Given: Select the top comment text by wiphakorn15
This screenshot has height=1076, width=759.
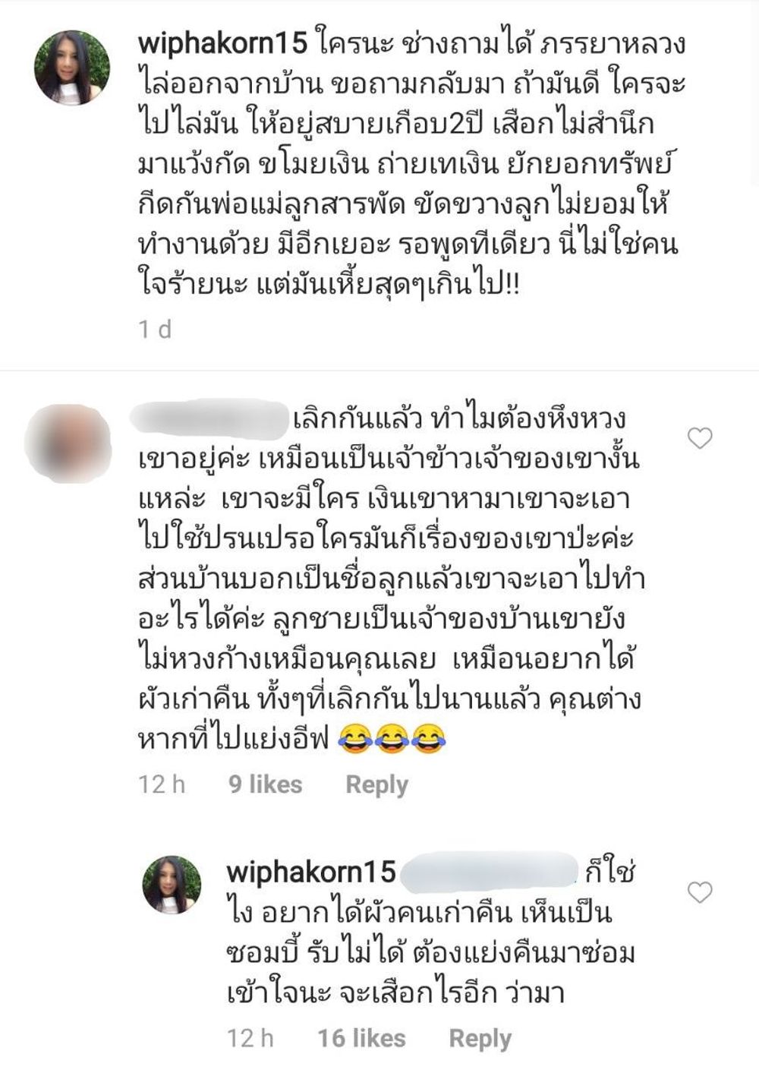Looking at the screenshot, I should tap(411, 166).
